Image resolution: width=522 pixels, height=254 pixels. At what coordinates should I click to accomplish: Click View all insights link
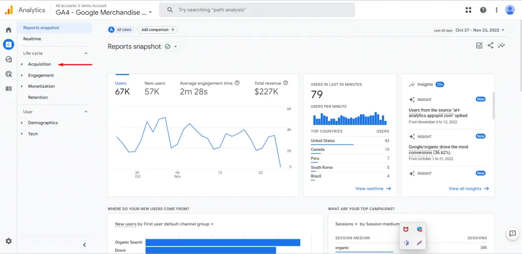[469, 189]
